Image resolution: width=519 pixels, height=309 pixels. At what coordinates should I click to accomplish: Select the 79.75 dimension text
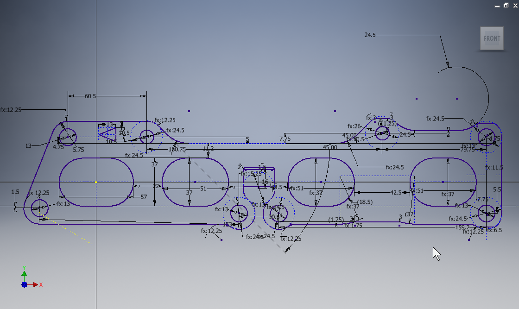(468, 150)
